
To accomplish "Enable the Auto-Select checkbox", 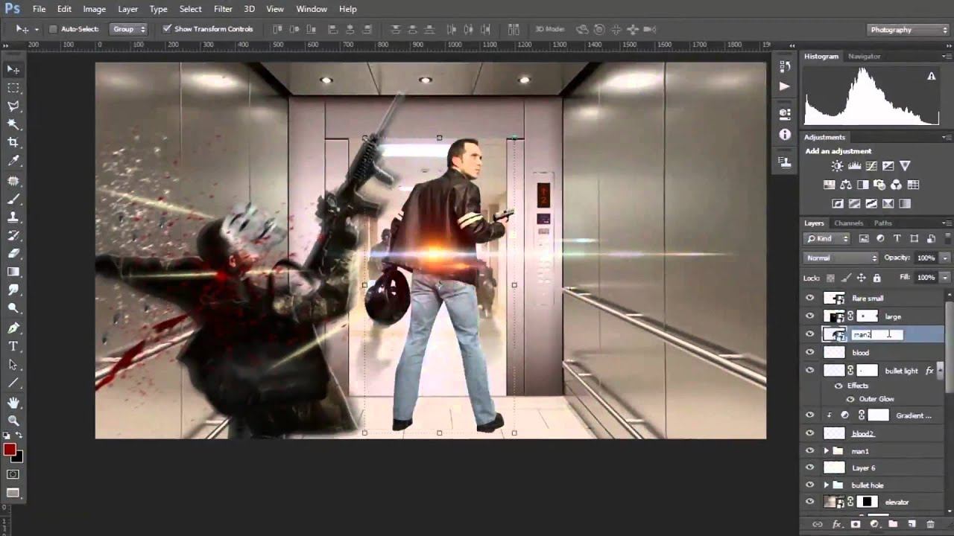I will click(x=53, y=29).
